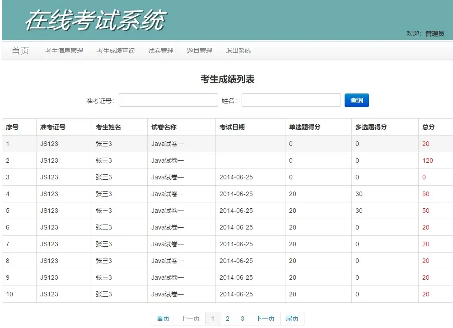Select the 考生成绩查询 navigation tab
This screenshot has width=453, height=328.
click(x=114, y=51)
